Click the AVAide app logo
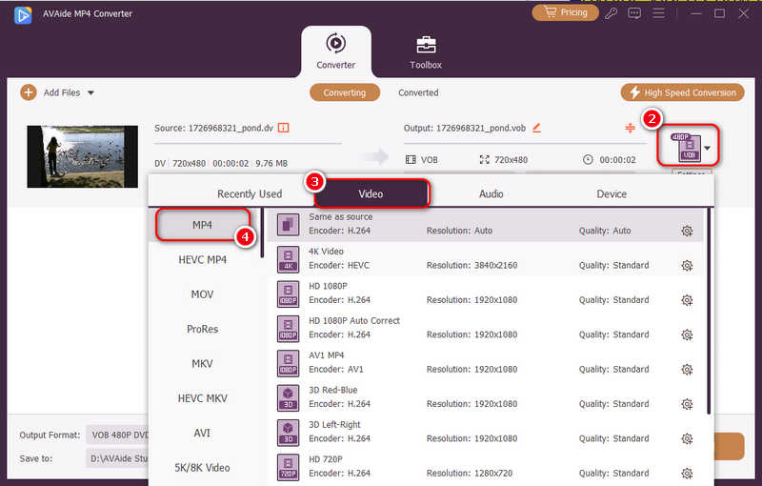 (x=22, y=14)
